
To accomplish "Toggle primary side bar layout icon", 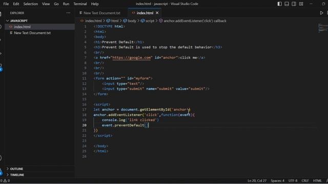I will click(x=279, y=4).
